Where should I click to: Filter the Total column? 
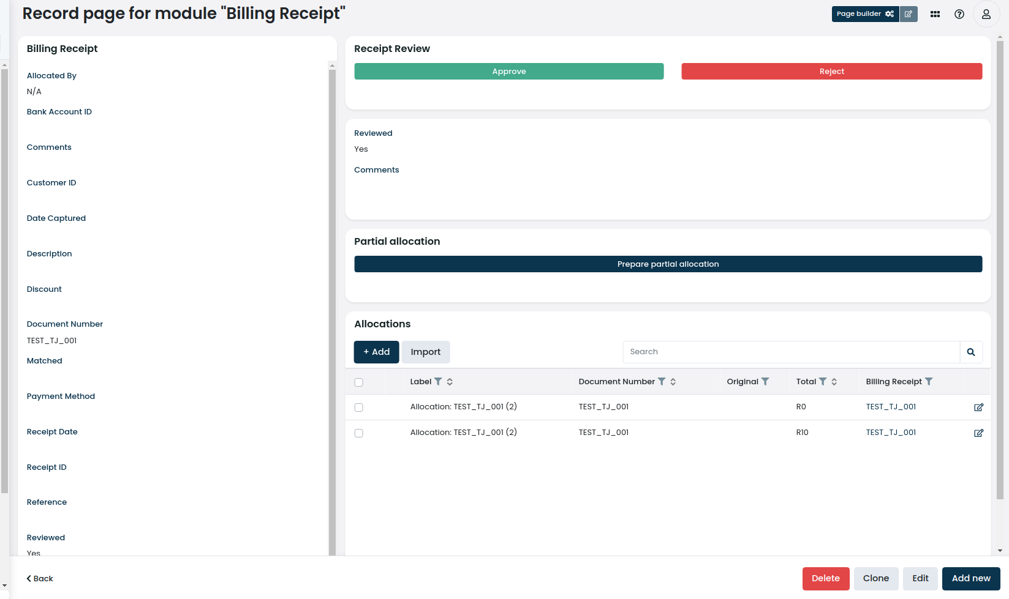pyautogui.click(x=823, y=382)
